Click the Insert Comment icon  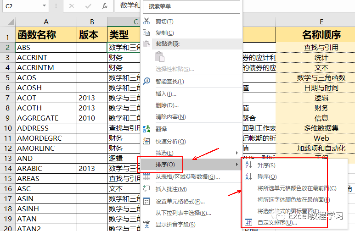pos(147,188)
